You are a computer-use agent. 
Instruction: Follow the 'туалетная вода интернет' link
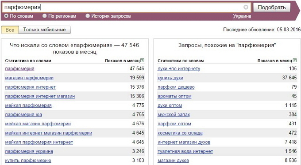click(x=185, y=151)
